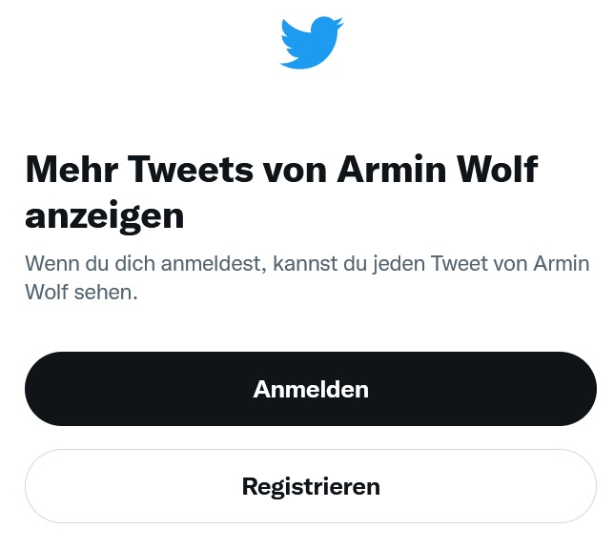
Task: Choose Registrieren to create an account
Action: pyautogui.click(x=311, y=486)
